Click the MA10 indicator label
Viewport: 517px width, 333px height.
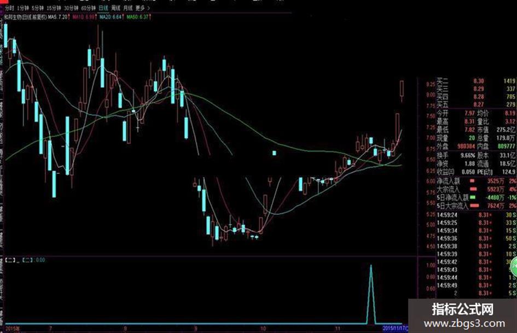click(x=84, y=17)
